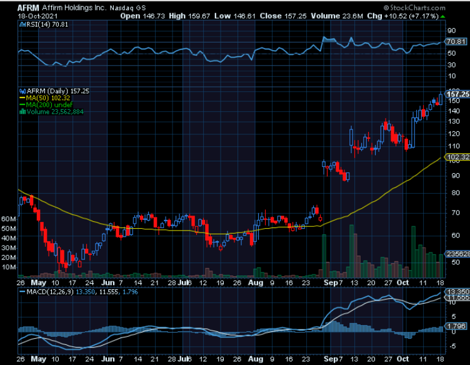Click the 30 level on the RSI axis
The image size is (470, 365).
coord(451,65)
